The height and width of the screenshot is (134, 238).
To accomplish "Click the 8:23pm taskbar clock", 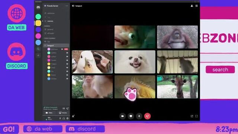I will pos(226,129).
